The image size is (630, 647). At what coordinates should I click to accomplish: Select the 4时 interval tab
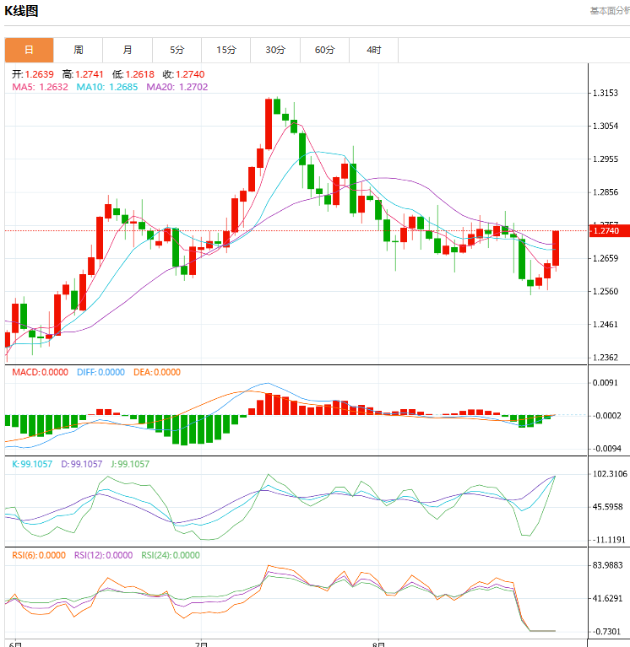374,50
